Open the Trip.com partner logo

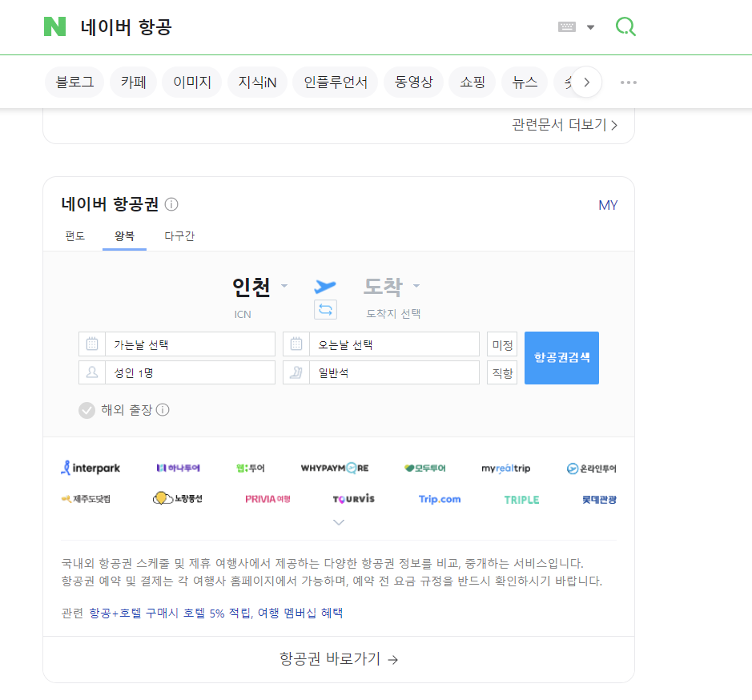[x=440, y=499]
